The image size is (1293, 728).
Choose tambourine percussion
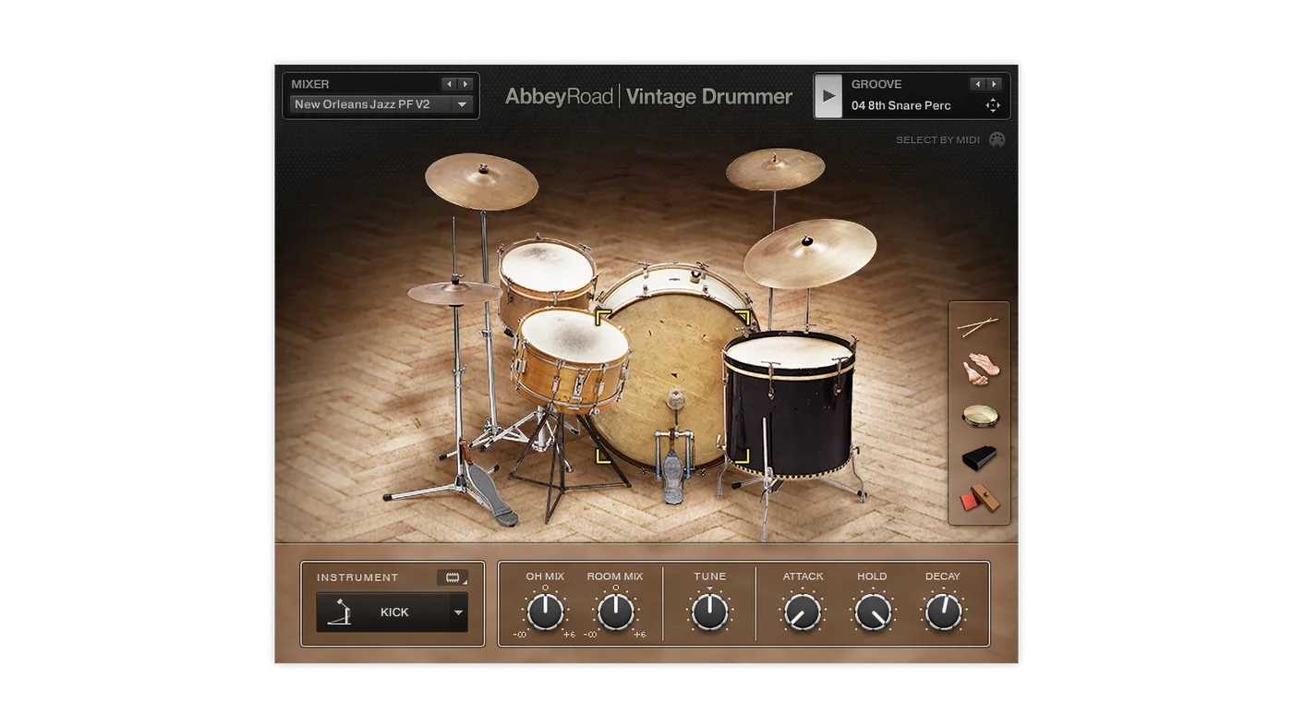pyautogui.click(x=980, y=417)
